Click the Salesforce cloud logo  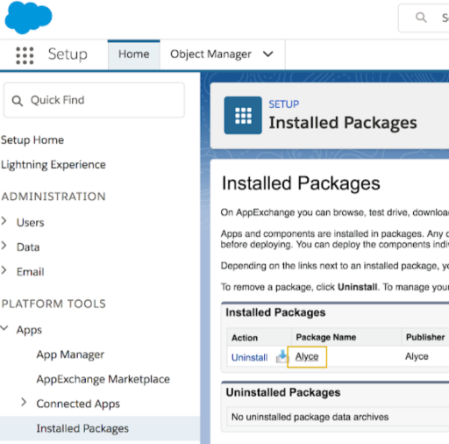pos(28,17)
